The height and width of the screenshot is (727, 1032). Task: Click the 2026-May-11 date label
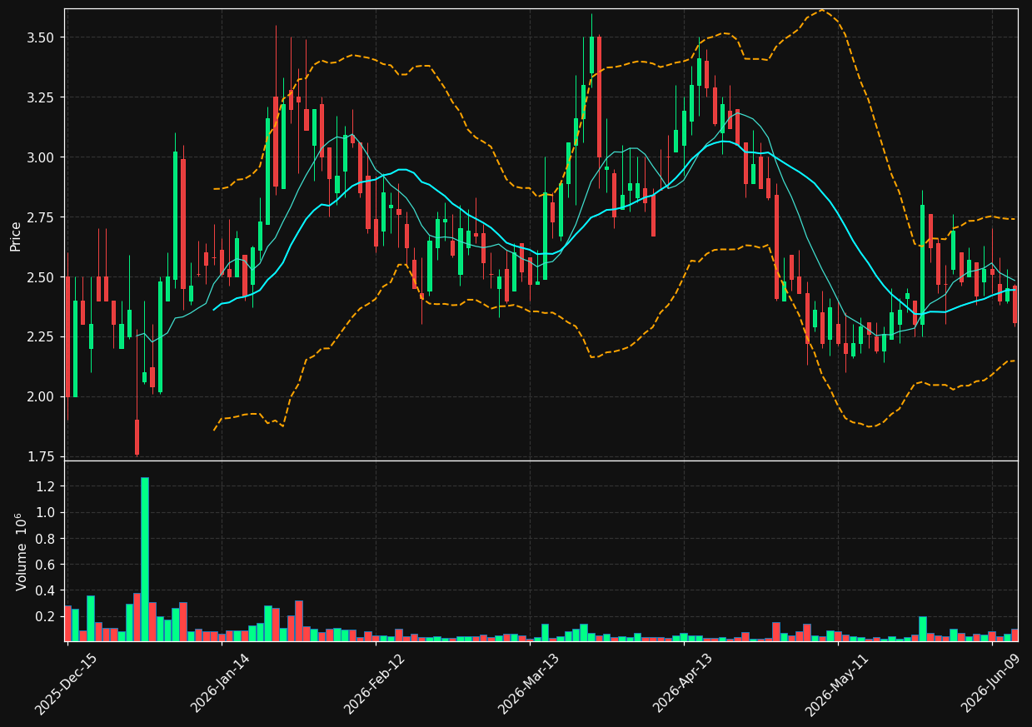[x=836, y=684]
